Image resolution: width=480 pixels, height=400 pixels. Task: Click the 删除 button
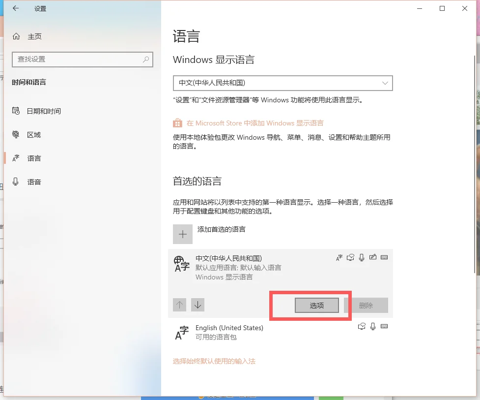tap(366, 305)
